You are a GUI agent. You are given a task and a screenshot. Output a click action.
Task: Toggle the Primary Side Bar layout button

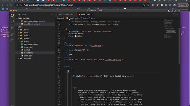click(x=169, y=11)
